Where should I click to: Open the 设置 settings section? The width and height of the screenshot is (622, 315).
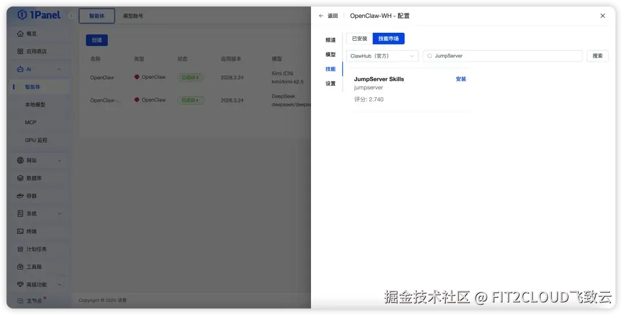click(x=331, y=83)
